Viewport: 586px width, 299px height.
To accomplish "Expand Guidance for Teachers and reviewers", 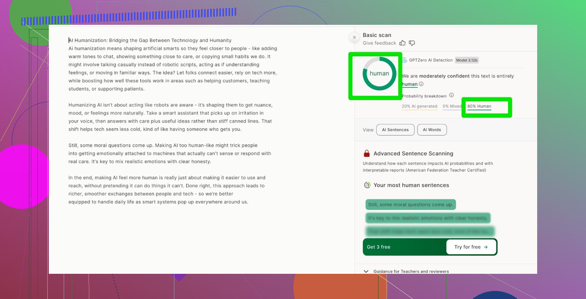I will (x=366, y=272).
